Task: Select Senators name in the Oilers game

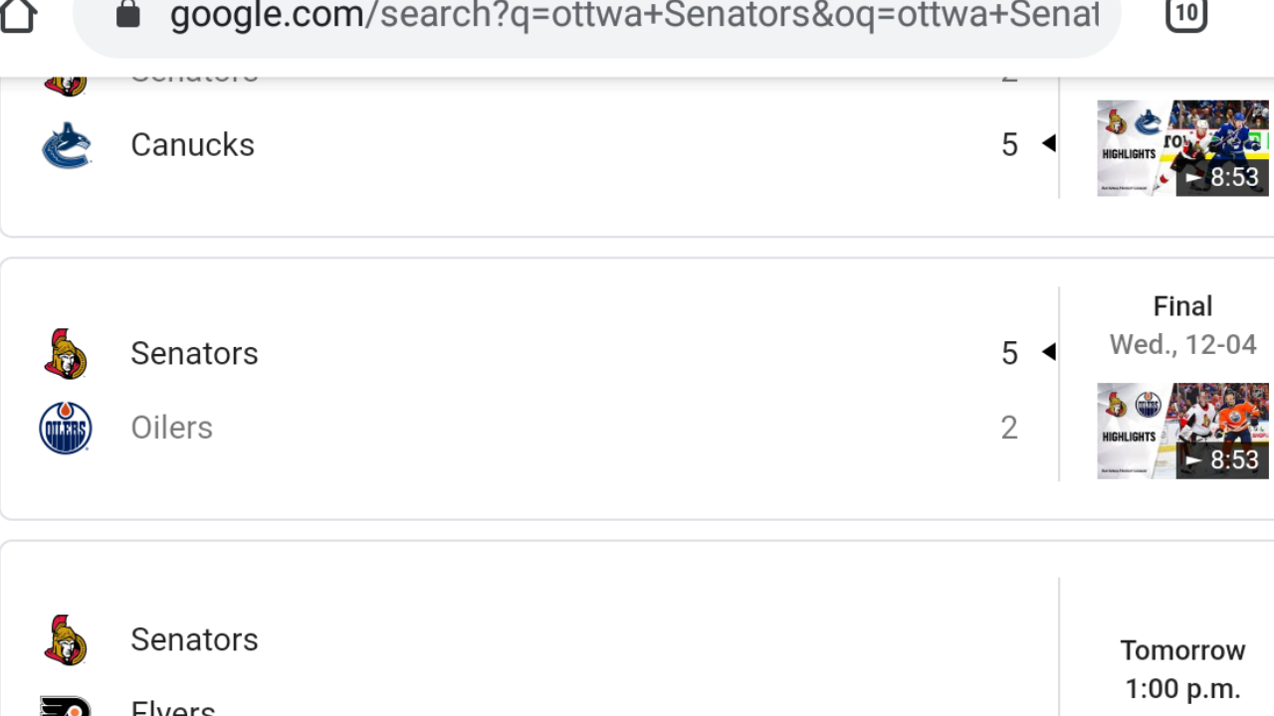Action: pyautogui.click(x=194, y=354)
